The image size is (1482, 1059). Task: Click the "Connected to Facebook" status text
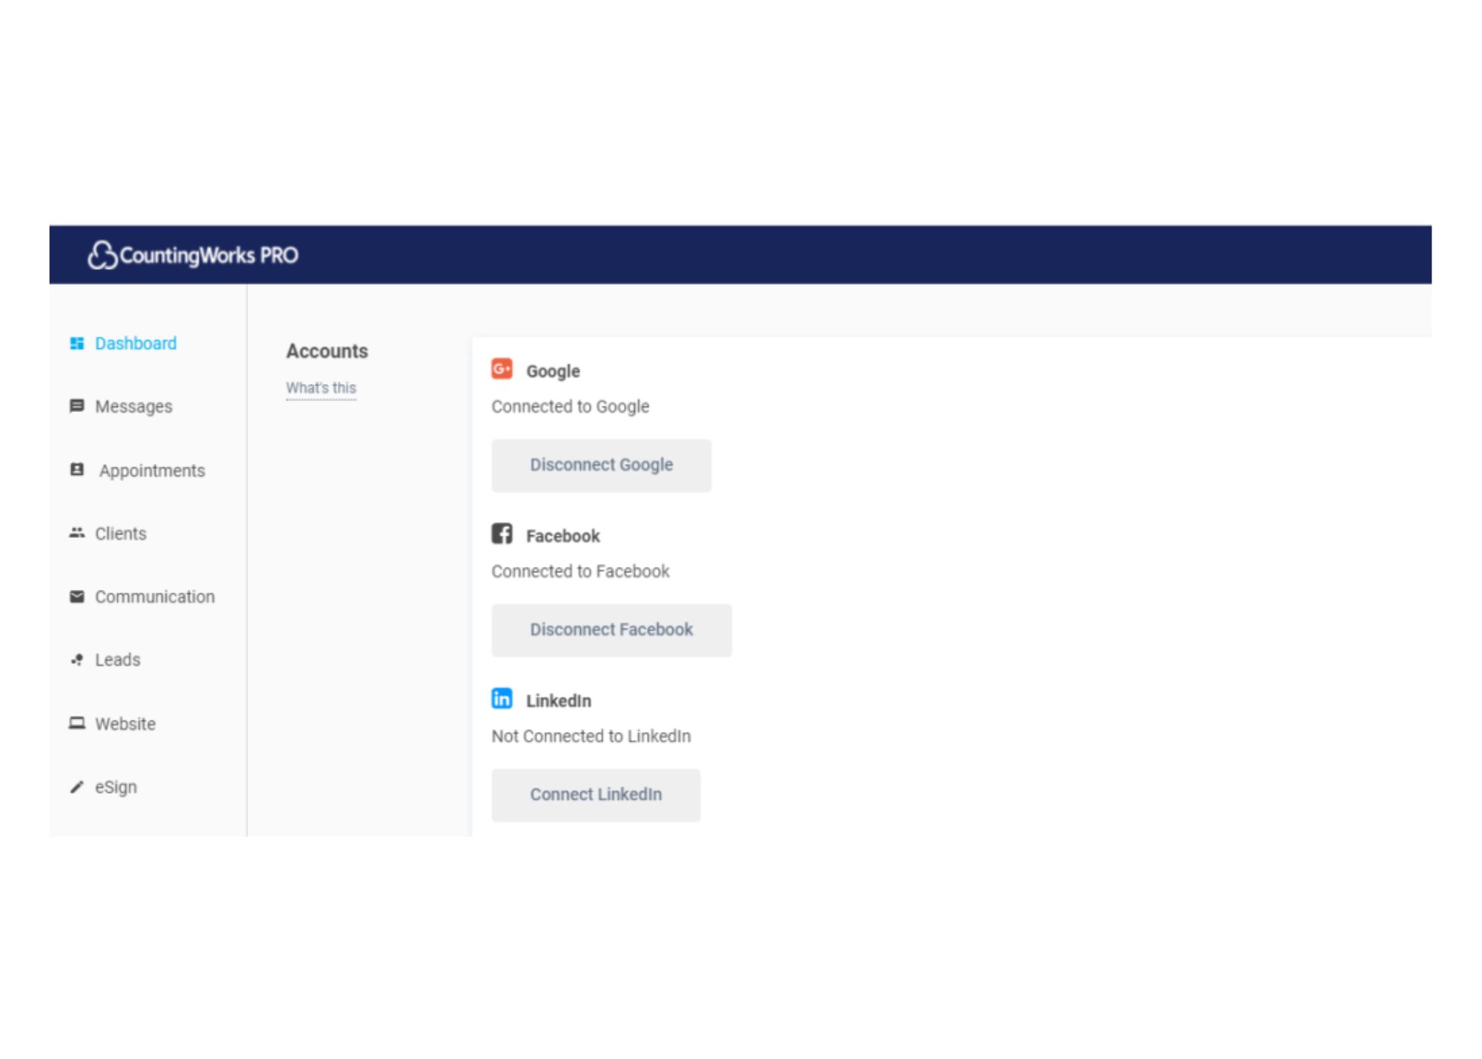tap(580, 571)
